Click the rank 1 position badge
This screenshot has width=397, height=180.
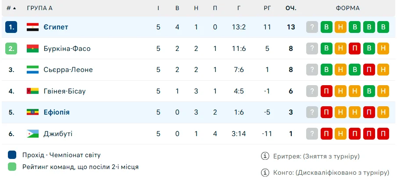point(11,27)
